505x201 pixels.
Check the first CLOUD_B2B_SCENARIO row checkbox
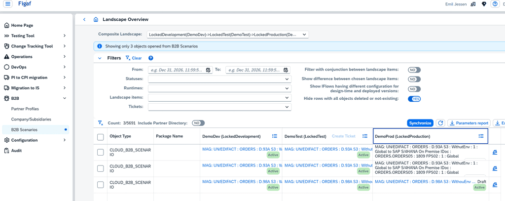(101, 152)
